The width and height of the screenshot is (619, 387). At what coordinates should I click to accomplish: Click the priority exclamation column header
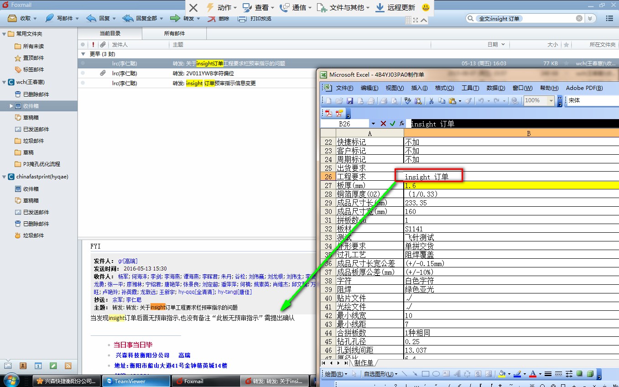[x=94, y=45]
